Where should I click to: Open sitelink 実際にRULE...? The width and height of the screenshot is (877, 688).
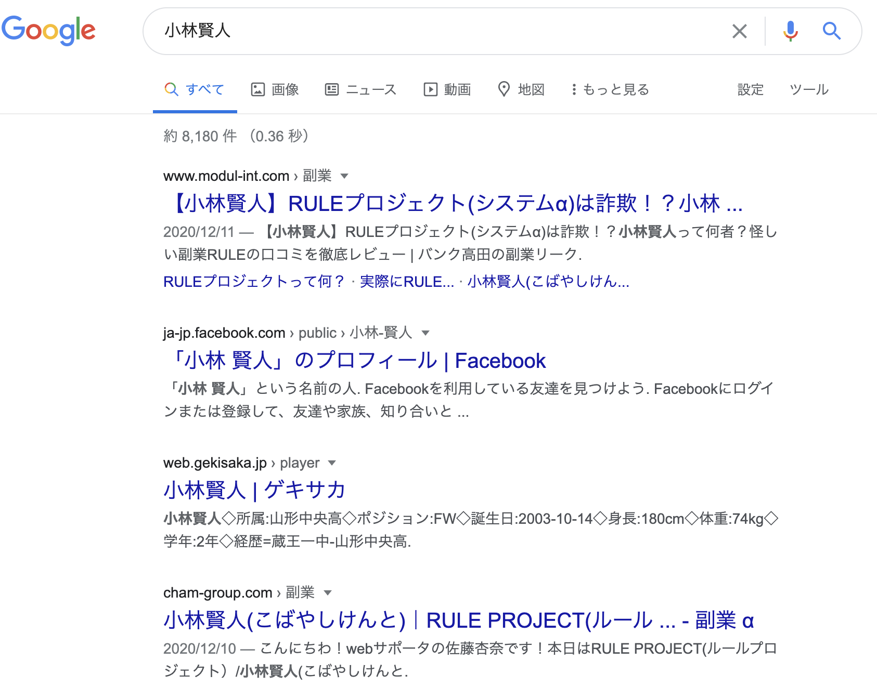point(407,282)
